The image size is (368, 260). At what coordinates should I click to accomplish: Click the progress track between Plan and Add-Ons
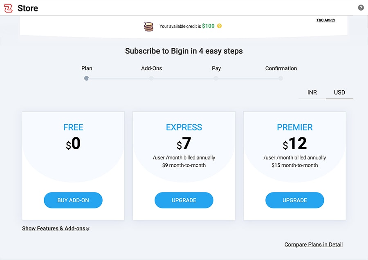point(119,78)
